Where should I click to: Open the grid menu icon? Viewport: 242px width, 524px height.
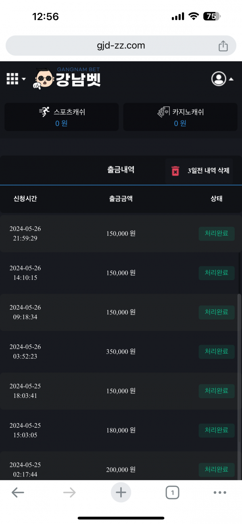tap(13, 79)
